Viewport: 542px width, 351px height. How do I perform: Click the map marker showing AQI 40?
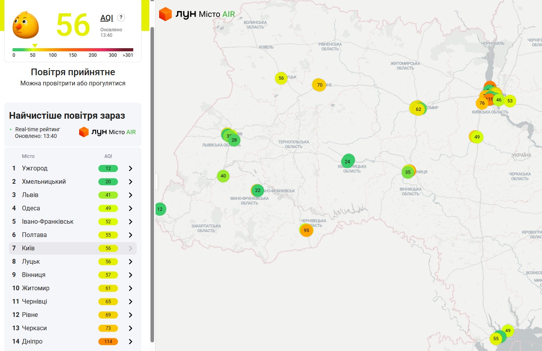pos(223,176)
